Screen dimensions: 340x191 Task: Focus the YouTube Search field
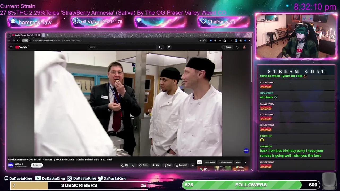point(122,47)
